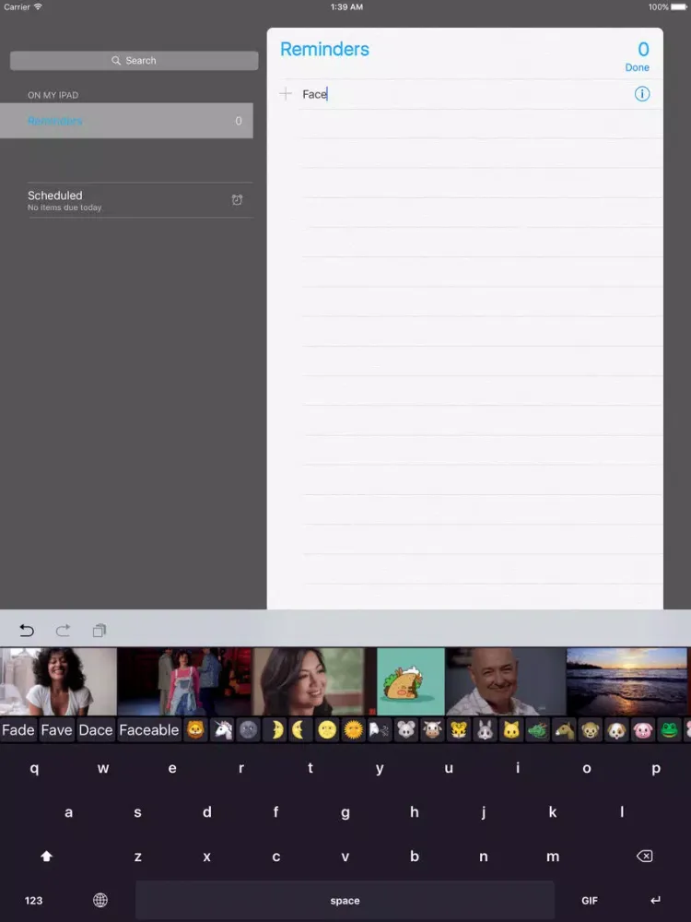Tap the undo arrow above the keyboard
Image resolution: width=691 pixels, height=922 pixels.
click(27, 631)
